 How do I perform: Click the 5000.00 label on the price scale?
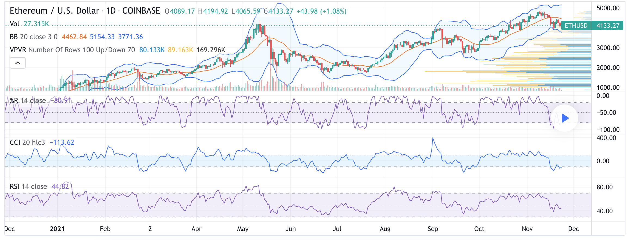click(x=608, y=8)
